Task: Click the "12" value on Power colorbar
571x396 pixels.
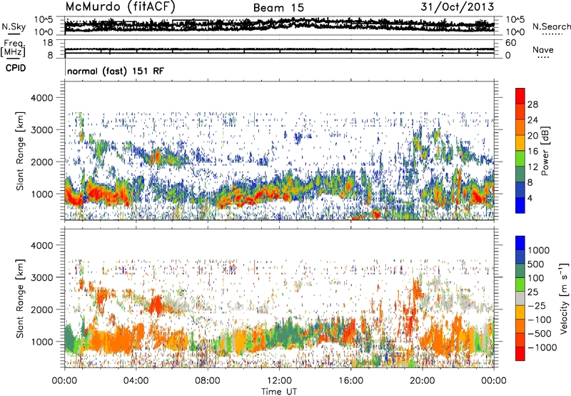Action: [532, 167]
